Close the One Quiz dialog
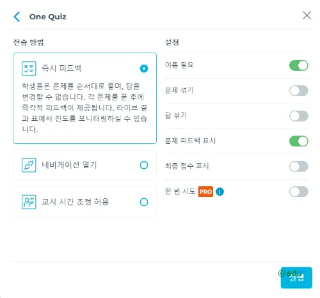This screenshot has height=298, width=320. pos(307,15)
